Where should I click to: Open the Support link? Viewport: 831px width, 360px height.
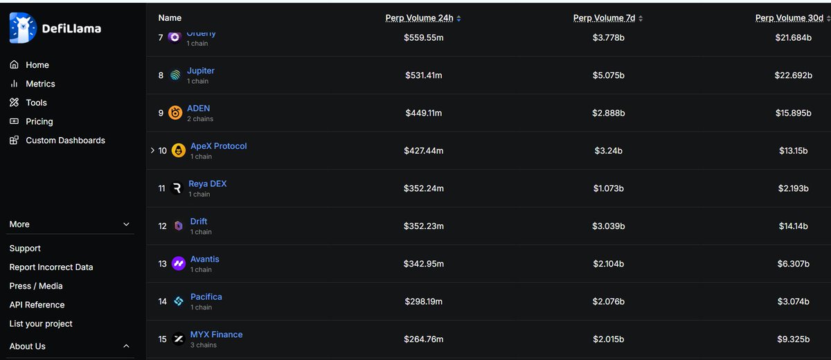pos(25,248)
